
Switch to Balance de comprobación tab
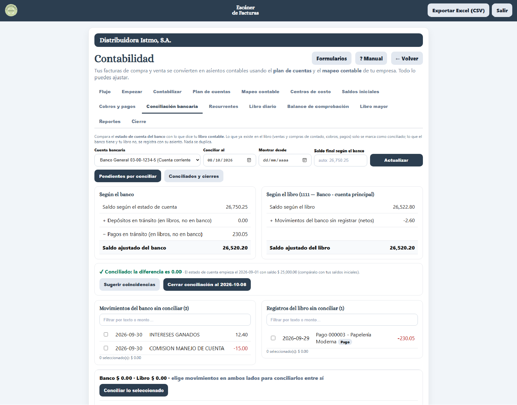pyautogui.click(x=318, y=106)
